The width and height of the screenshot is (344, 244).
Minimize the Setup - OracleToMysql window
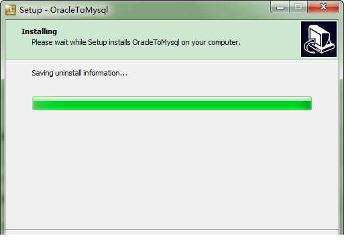[280, 7]
